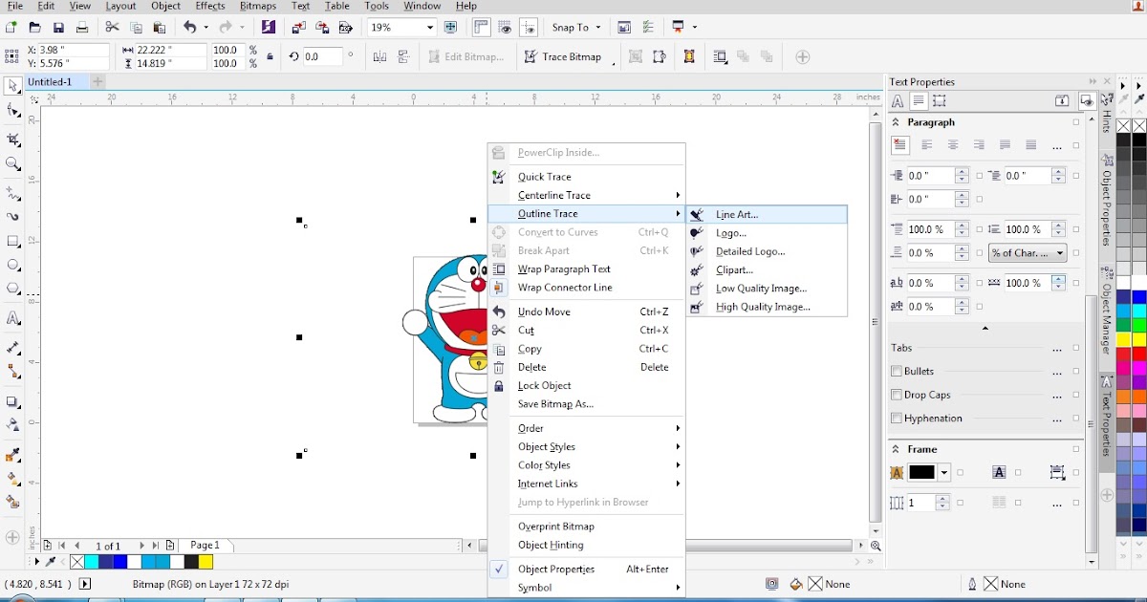Open the Undo history dropdown arrow
This screenshot has width=1147, height=602.
pyautogui.click(x=206, y=28)
